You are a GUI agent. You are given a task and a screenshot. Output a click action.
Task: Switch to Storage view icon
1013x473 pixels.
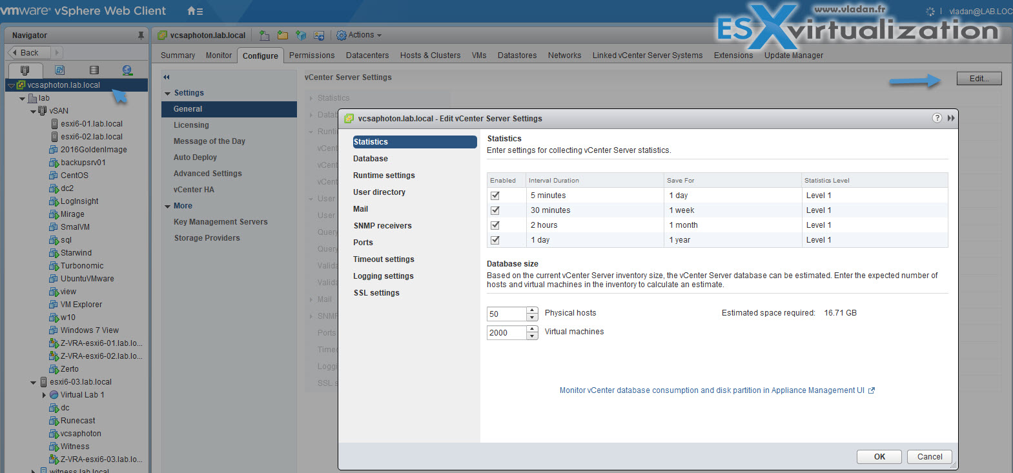tap(94, 70)
